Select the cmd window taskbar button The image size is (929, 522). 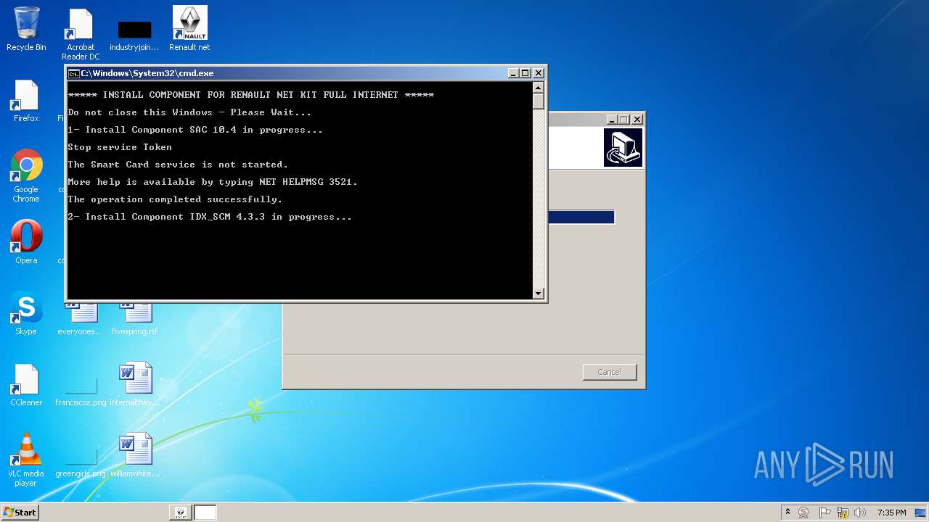(205, 513)
